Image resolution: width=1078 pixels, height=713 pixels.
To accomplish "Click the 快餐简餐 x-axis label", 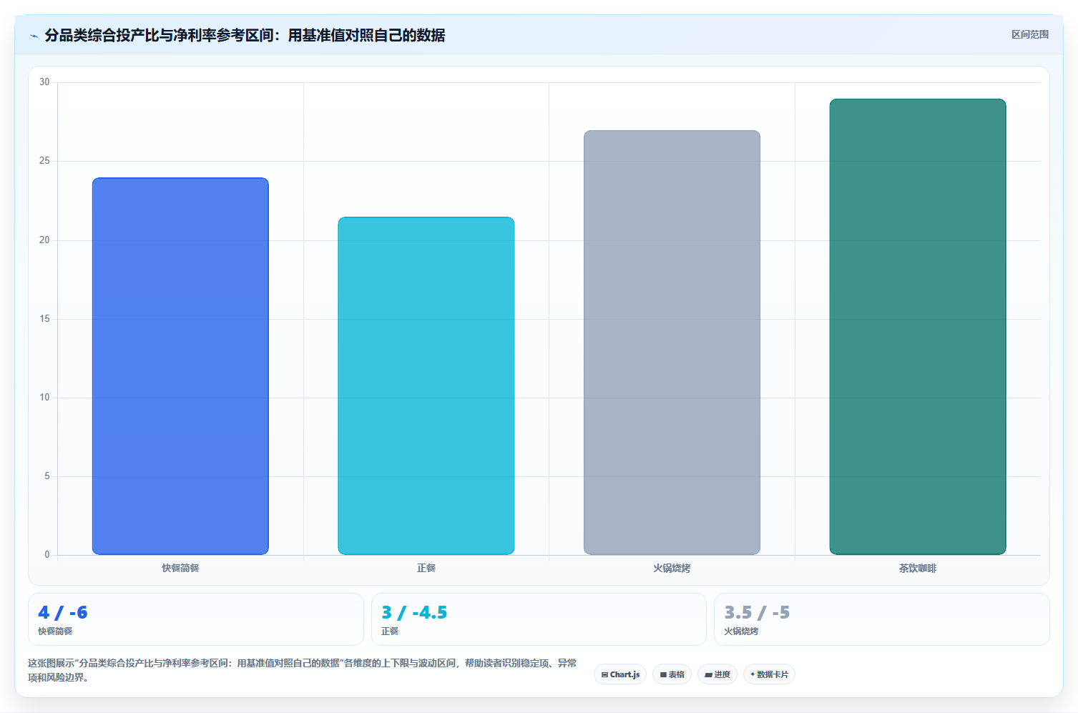I will (x=180, y=568).
